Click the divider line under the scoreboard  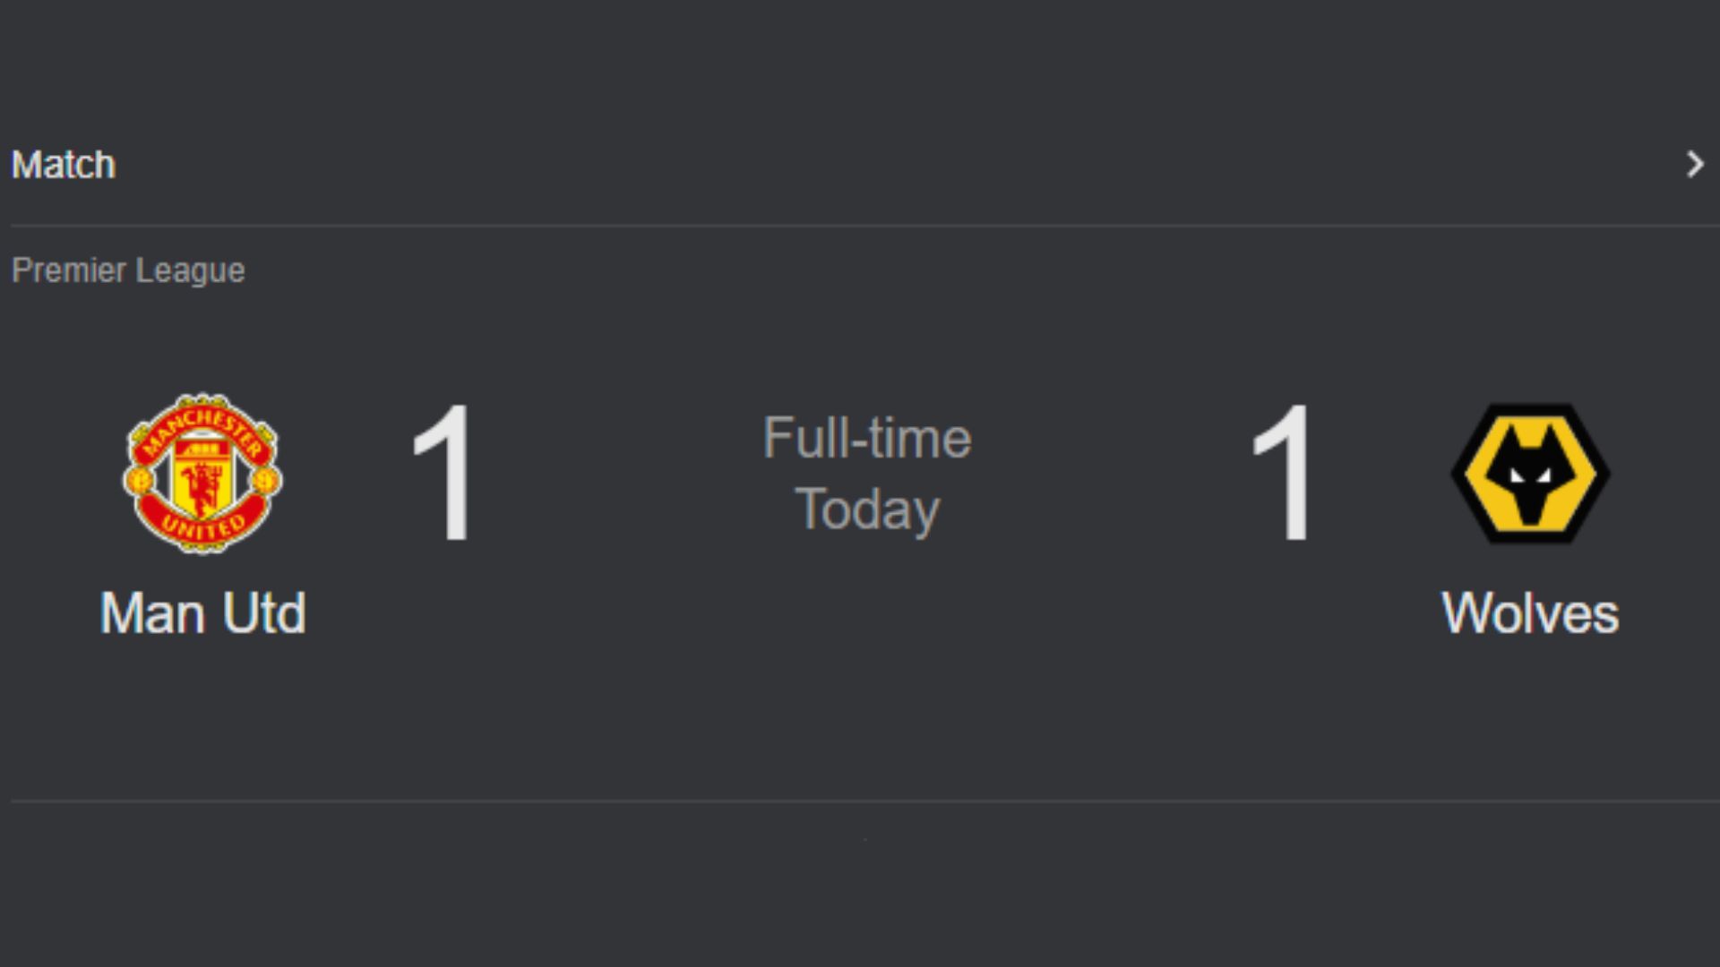(x=860, y=800)
